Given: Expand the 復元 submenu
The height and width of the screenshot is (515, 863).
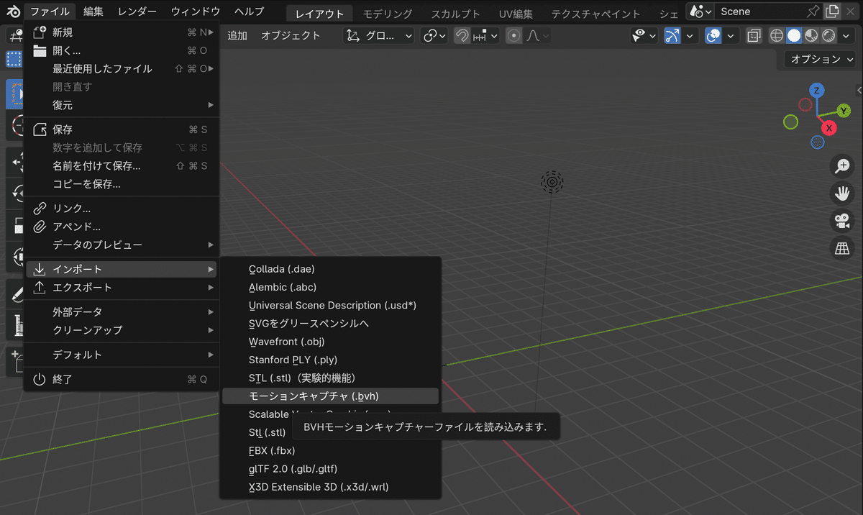Looking at the screenshot, I should click(x=122, y=105).
